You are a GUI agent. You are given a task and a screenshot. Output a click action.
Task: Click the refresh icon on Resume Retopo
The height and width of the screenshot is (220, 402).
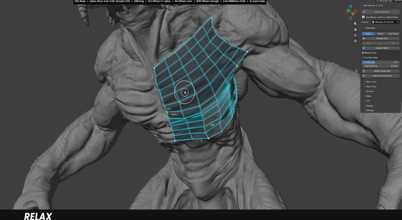pyautogui.click(x=364, y=12)
